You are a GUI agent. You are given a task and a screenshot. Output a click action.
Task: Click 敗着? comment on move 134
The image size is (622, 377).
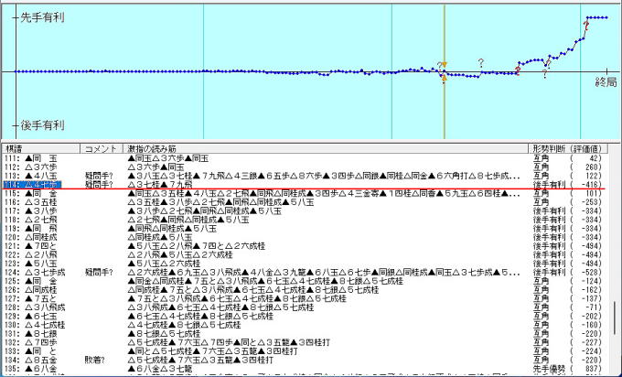(97, 361)
